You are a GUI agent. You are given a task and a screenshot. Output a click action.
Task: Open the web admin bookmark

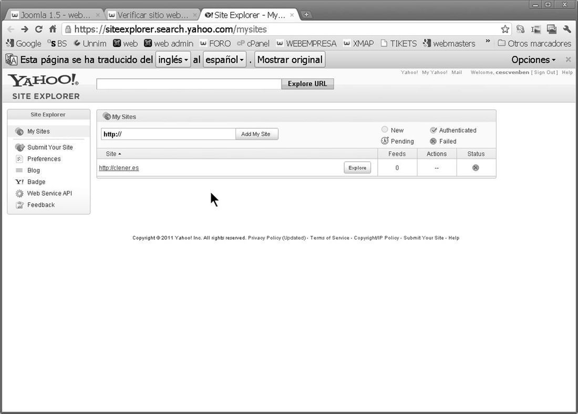(x=169, y=44)
